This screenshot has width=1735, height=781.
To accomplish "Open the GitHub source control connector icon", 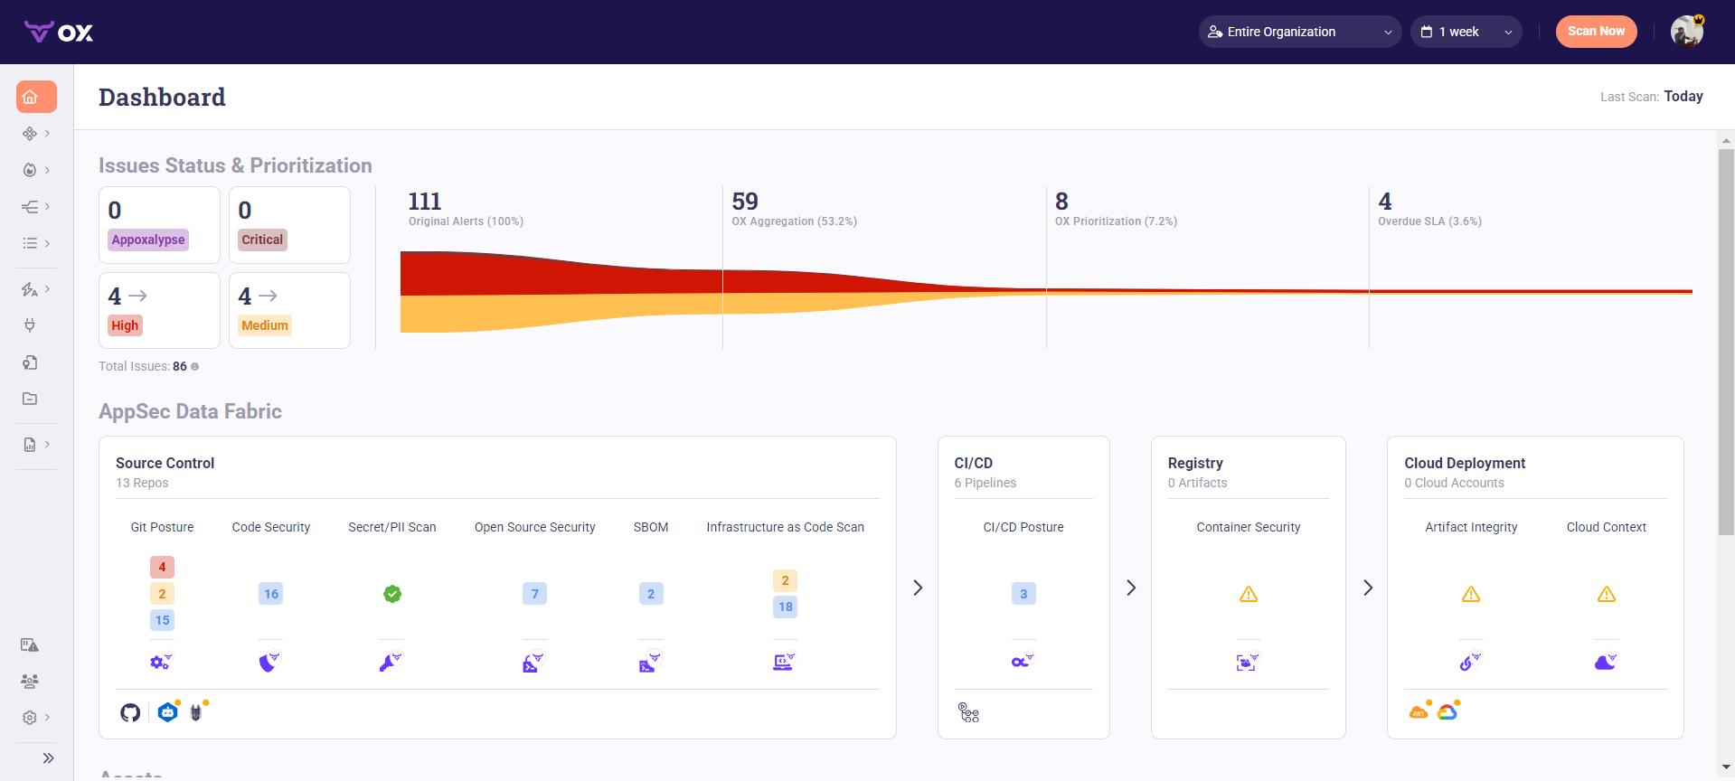I will [130, 712].
